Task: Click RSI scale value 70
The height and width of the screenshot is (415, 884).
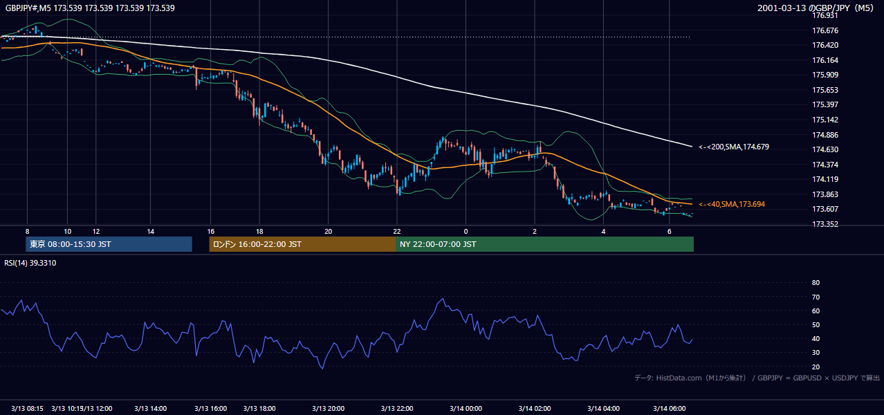Action: [x=816, y=297]
